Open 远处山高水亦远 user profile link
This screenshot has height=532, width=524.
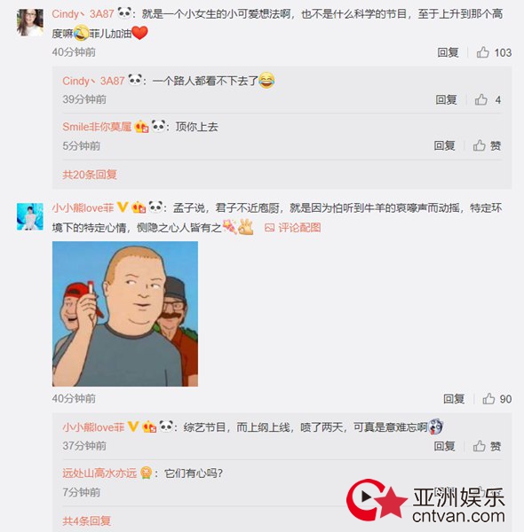99,473
